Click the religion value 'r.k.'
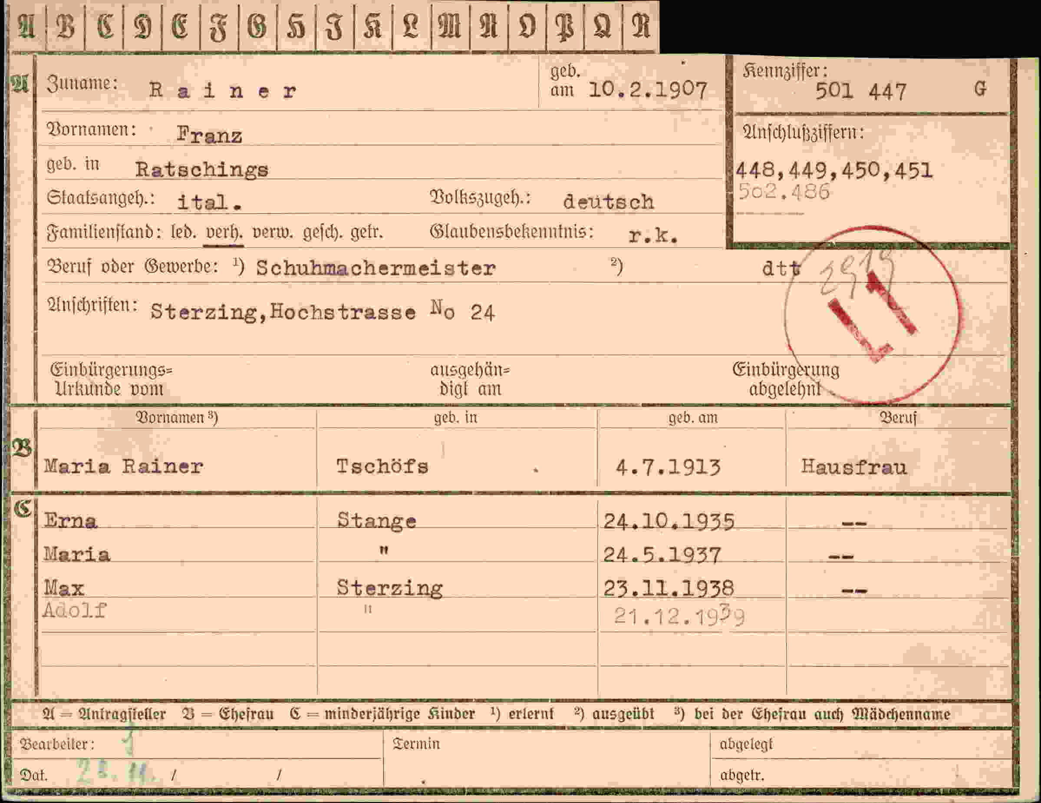Screen dimensions: 1041x803 [x=653, y=235]
